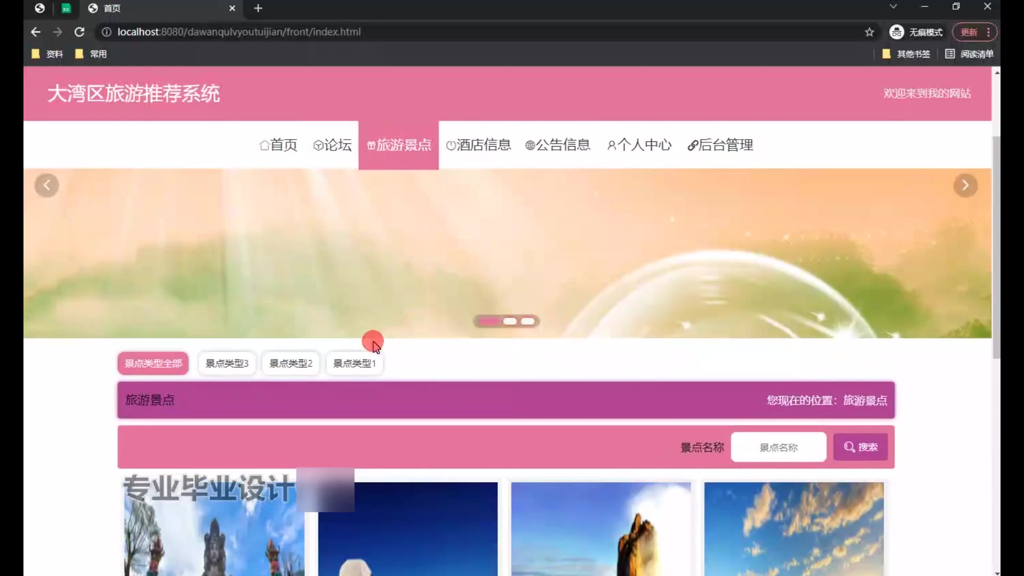Open the 个人中心 navigation item
1024x576 pixels.
(x=639, y=145)
